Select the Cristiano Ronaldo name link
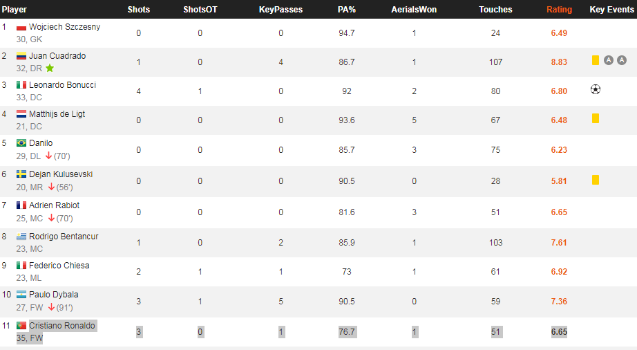Screen dimensions: 637x350 tap(62, 326)
